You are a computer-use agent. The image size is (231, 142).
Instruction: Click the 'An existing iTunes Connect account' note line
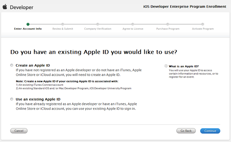(39, 85)
